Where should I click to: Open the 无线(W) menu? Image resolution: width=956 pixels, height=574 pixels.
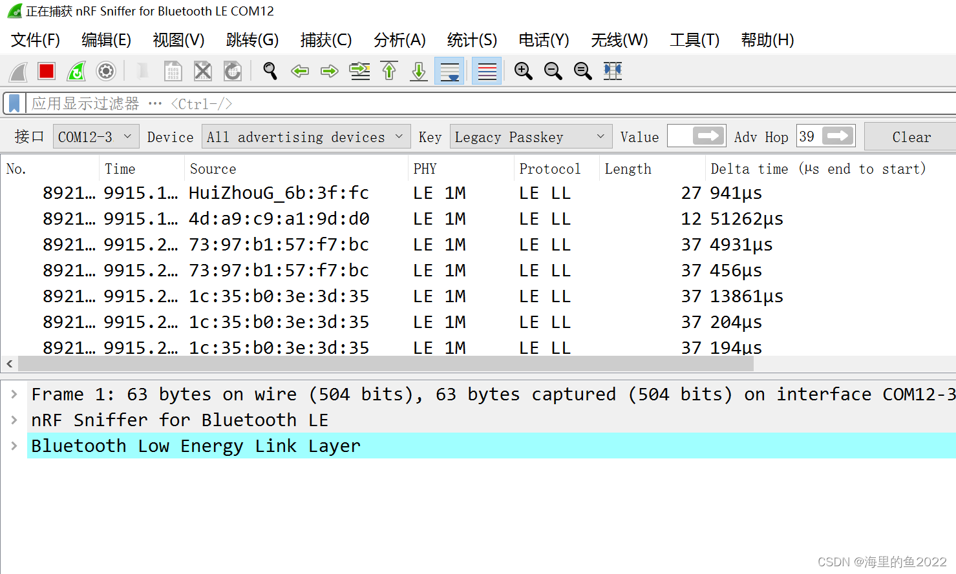click(618, 39)
